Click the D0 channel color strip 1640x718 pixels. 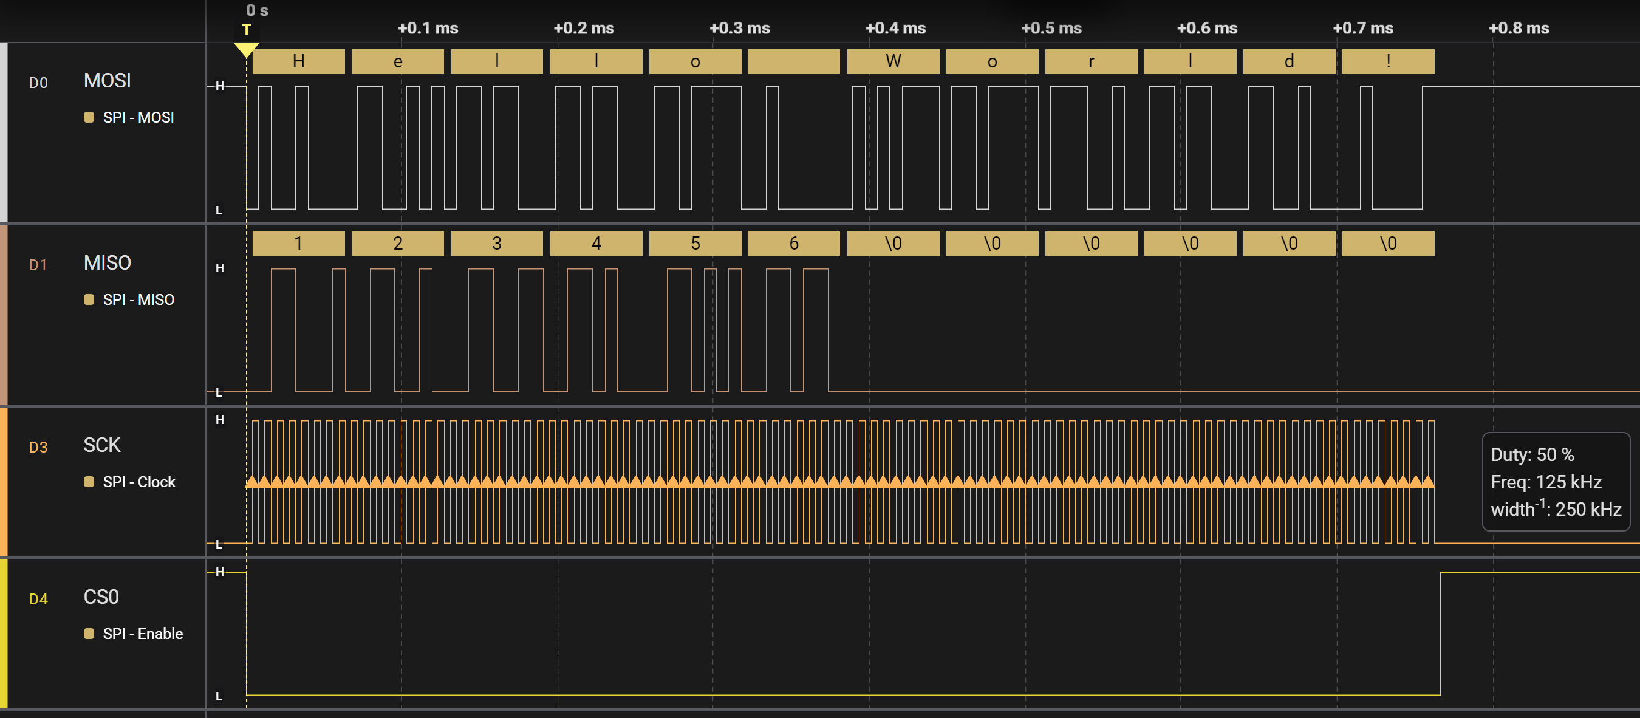click(4, 132)
